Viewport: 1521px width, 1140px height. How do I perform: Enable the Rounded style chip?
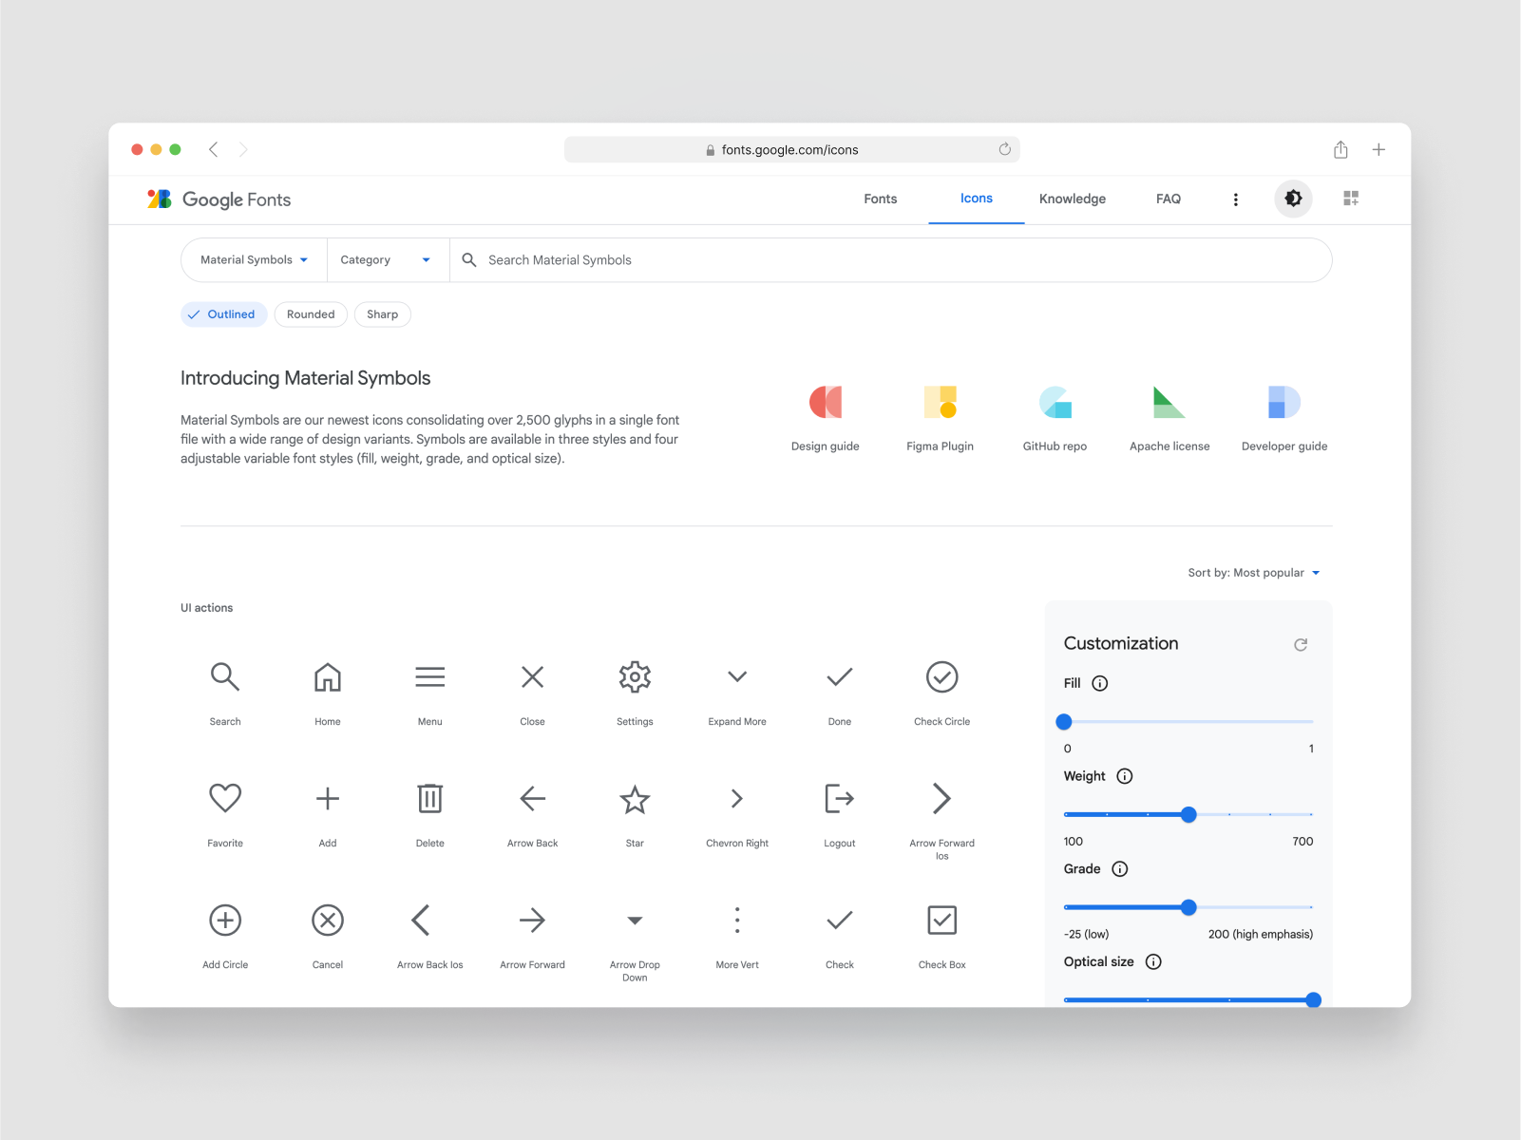(311, 314)
